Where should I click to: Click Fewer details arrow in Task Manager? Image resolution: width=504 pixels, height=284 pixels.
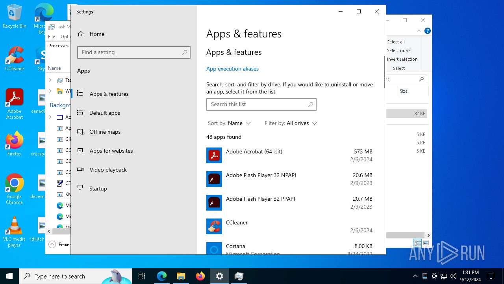pyautogui.click(x=52, y=245)
